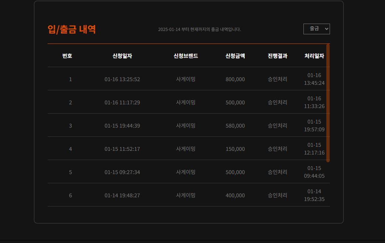
Task: Select row number 4
Action: 71,149
